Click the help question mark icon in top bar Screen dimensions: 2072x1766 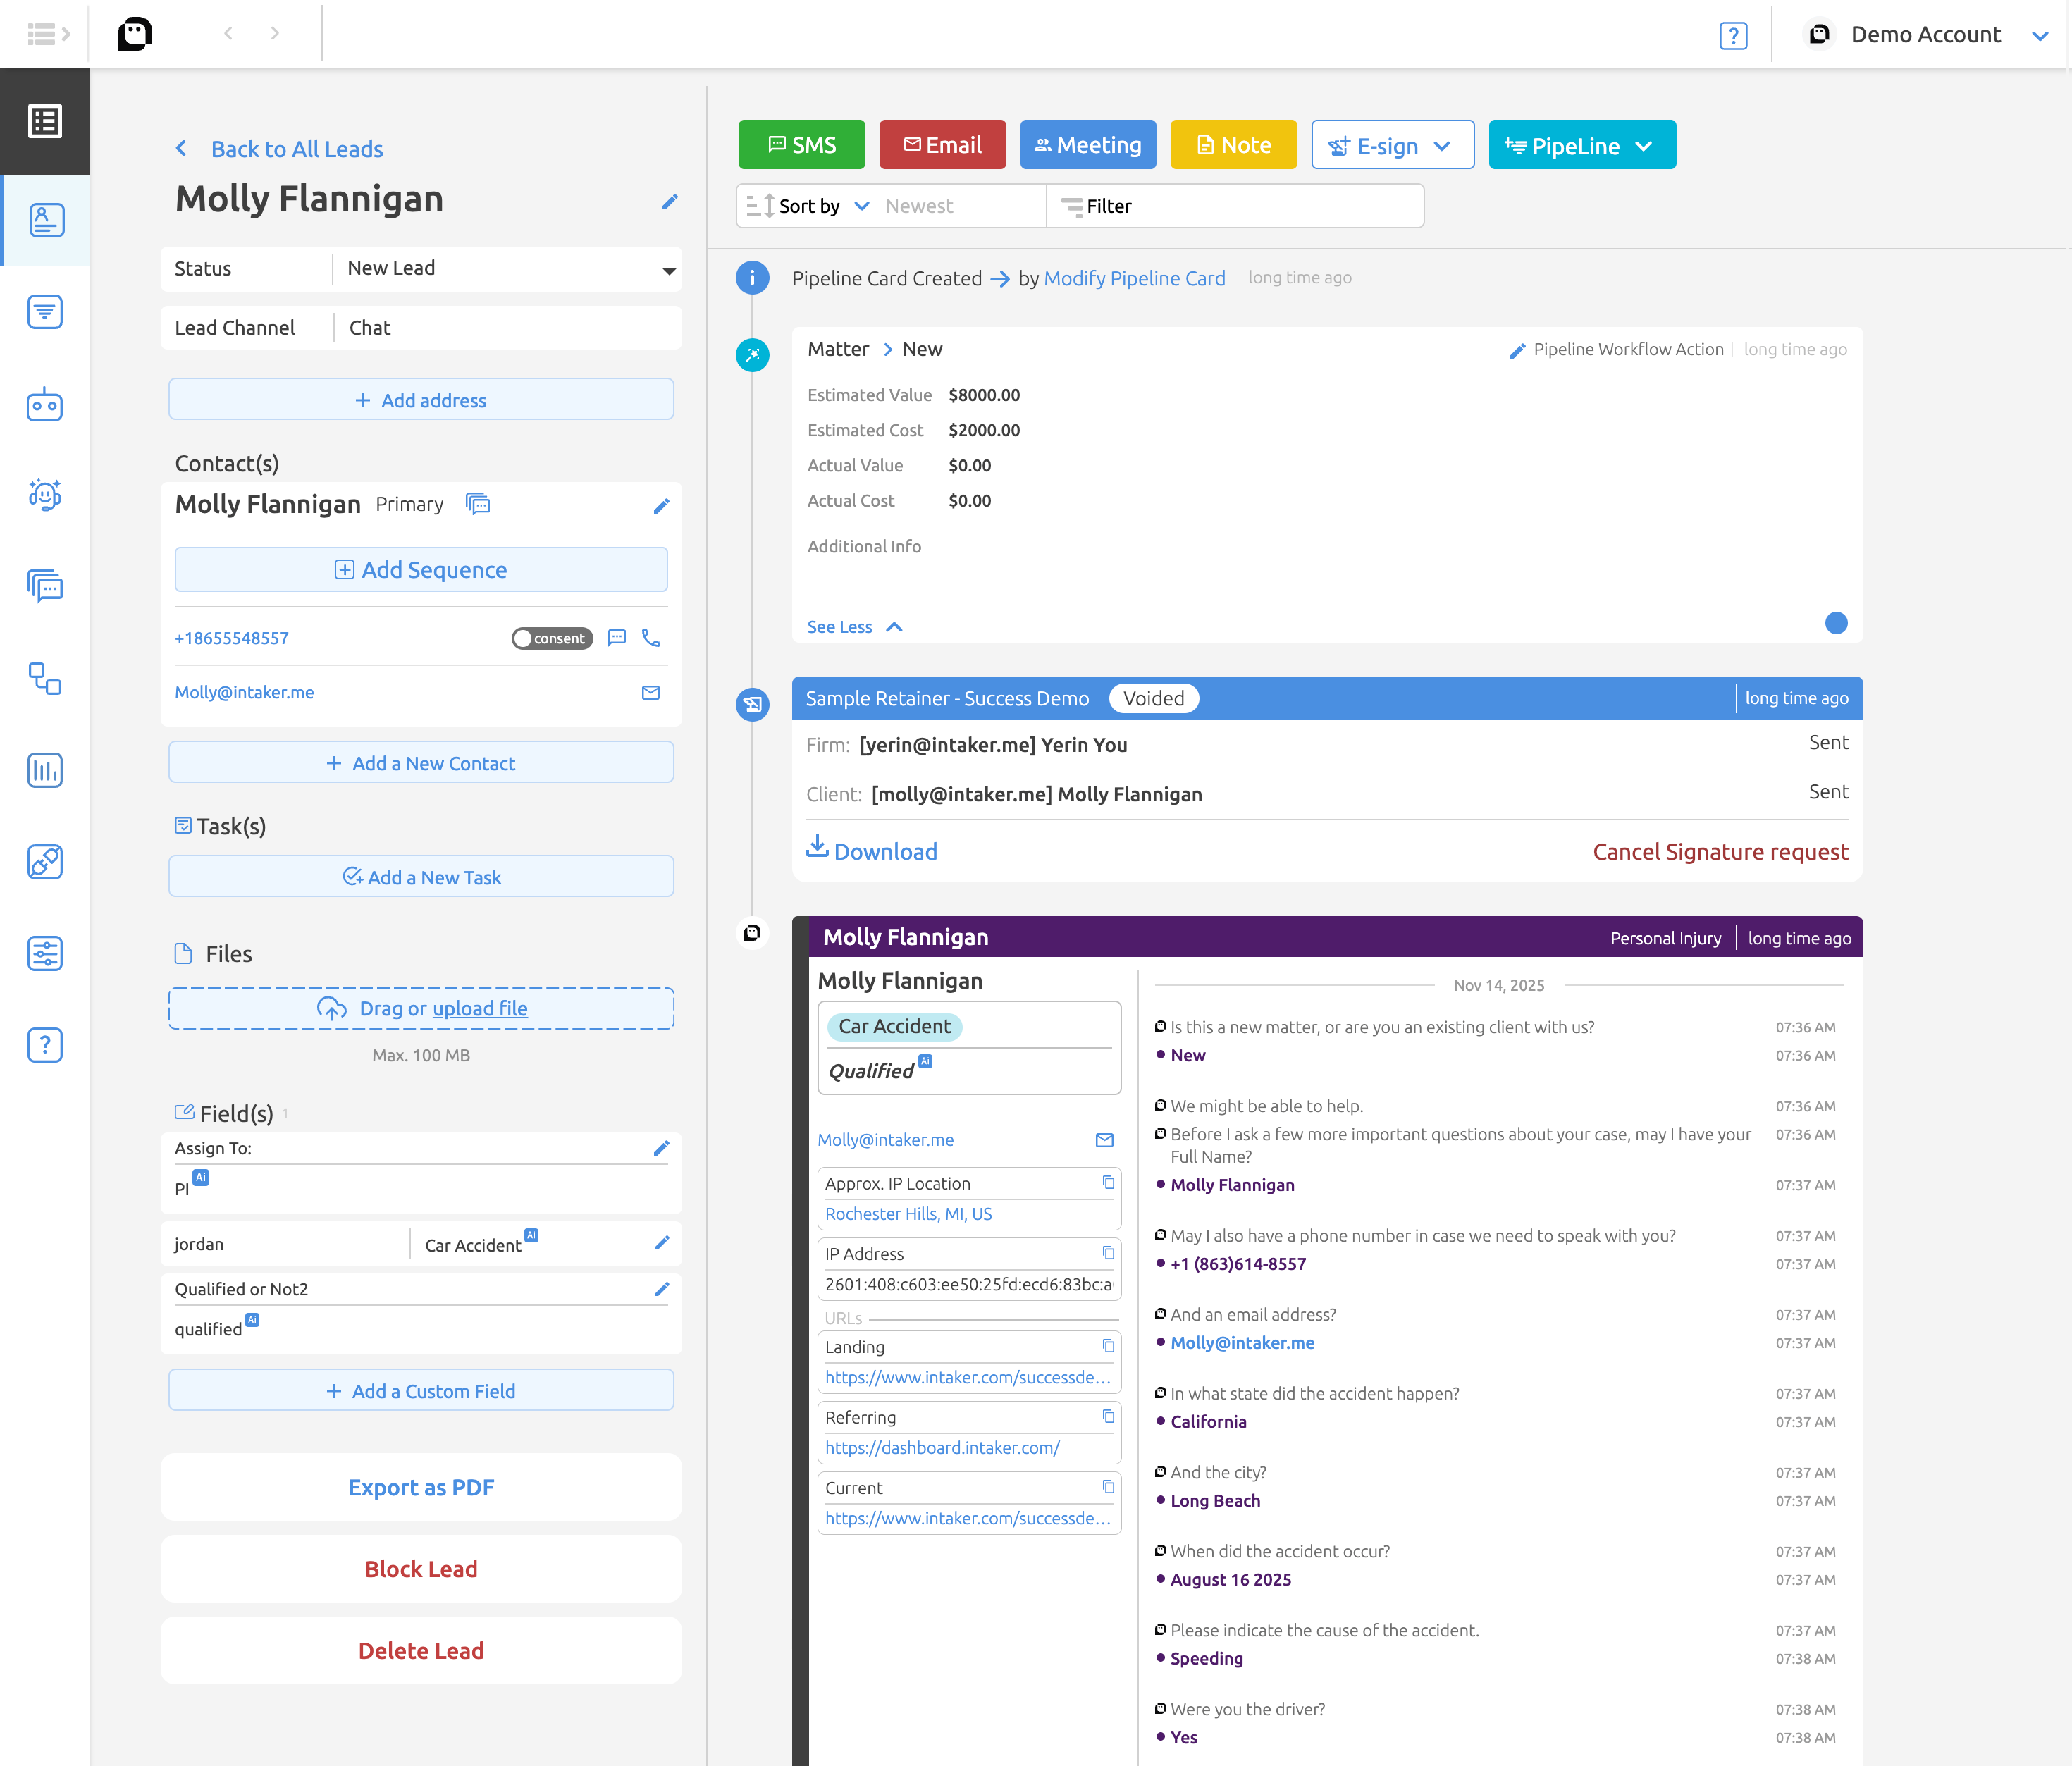(1733, 36)
